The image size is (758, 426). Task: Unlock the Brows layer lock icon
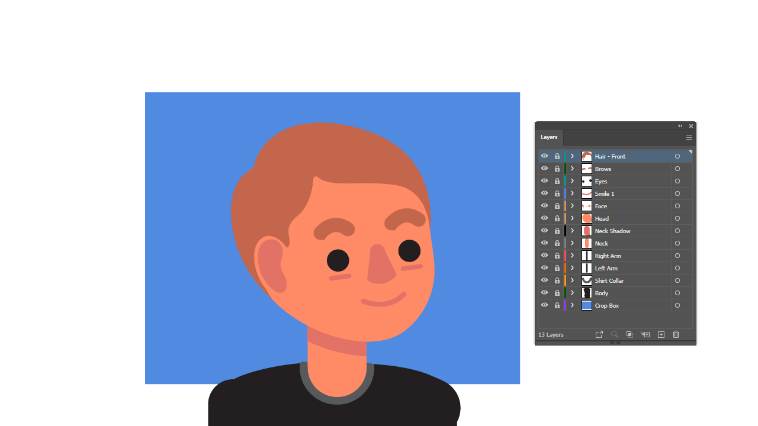click(557, 169)
